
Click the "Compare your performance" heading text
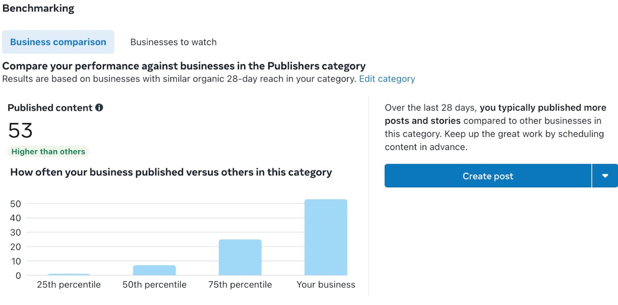[x=184, y=66]
